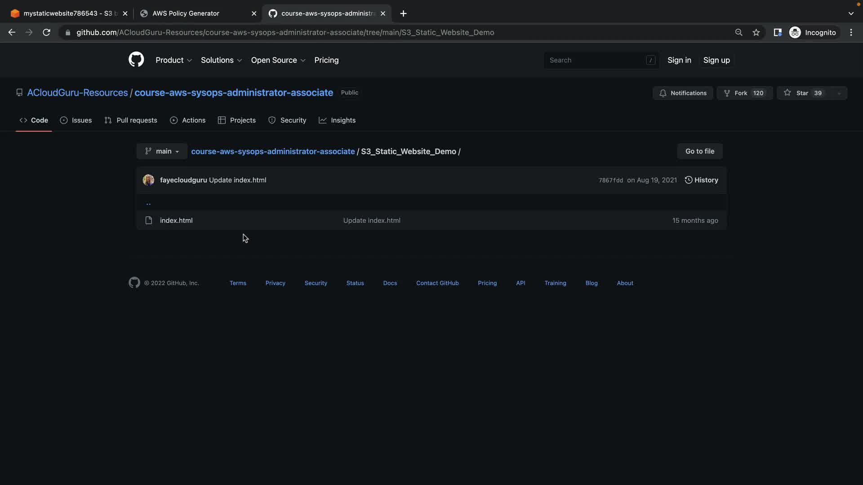
Task: Open the Pull requests tab
Action: point(131,120)
